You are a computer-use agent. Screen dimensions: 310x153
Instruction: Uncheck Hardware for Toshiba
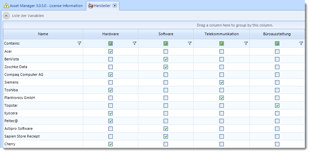tap(110, 90)
